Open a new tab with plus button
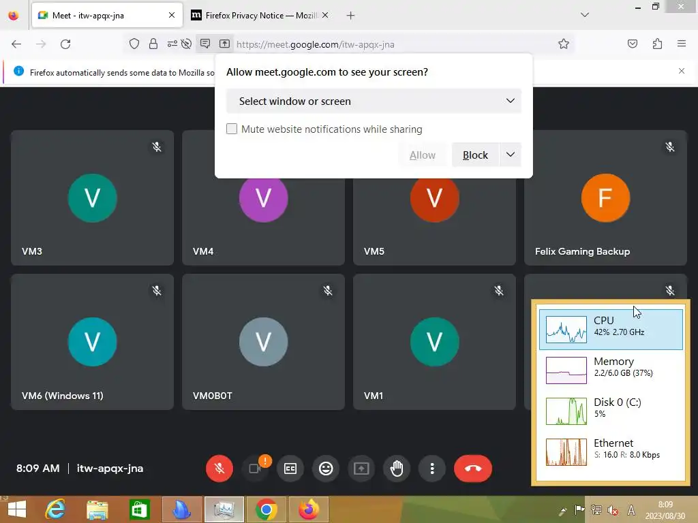This screenshot has width=698, height=523. [351, 16]
